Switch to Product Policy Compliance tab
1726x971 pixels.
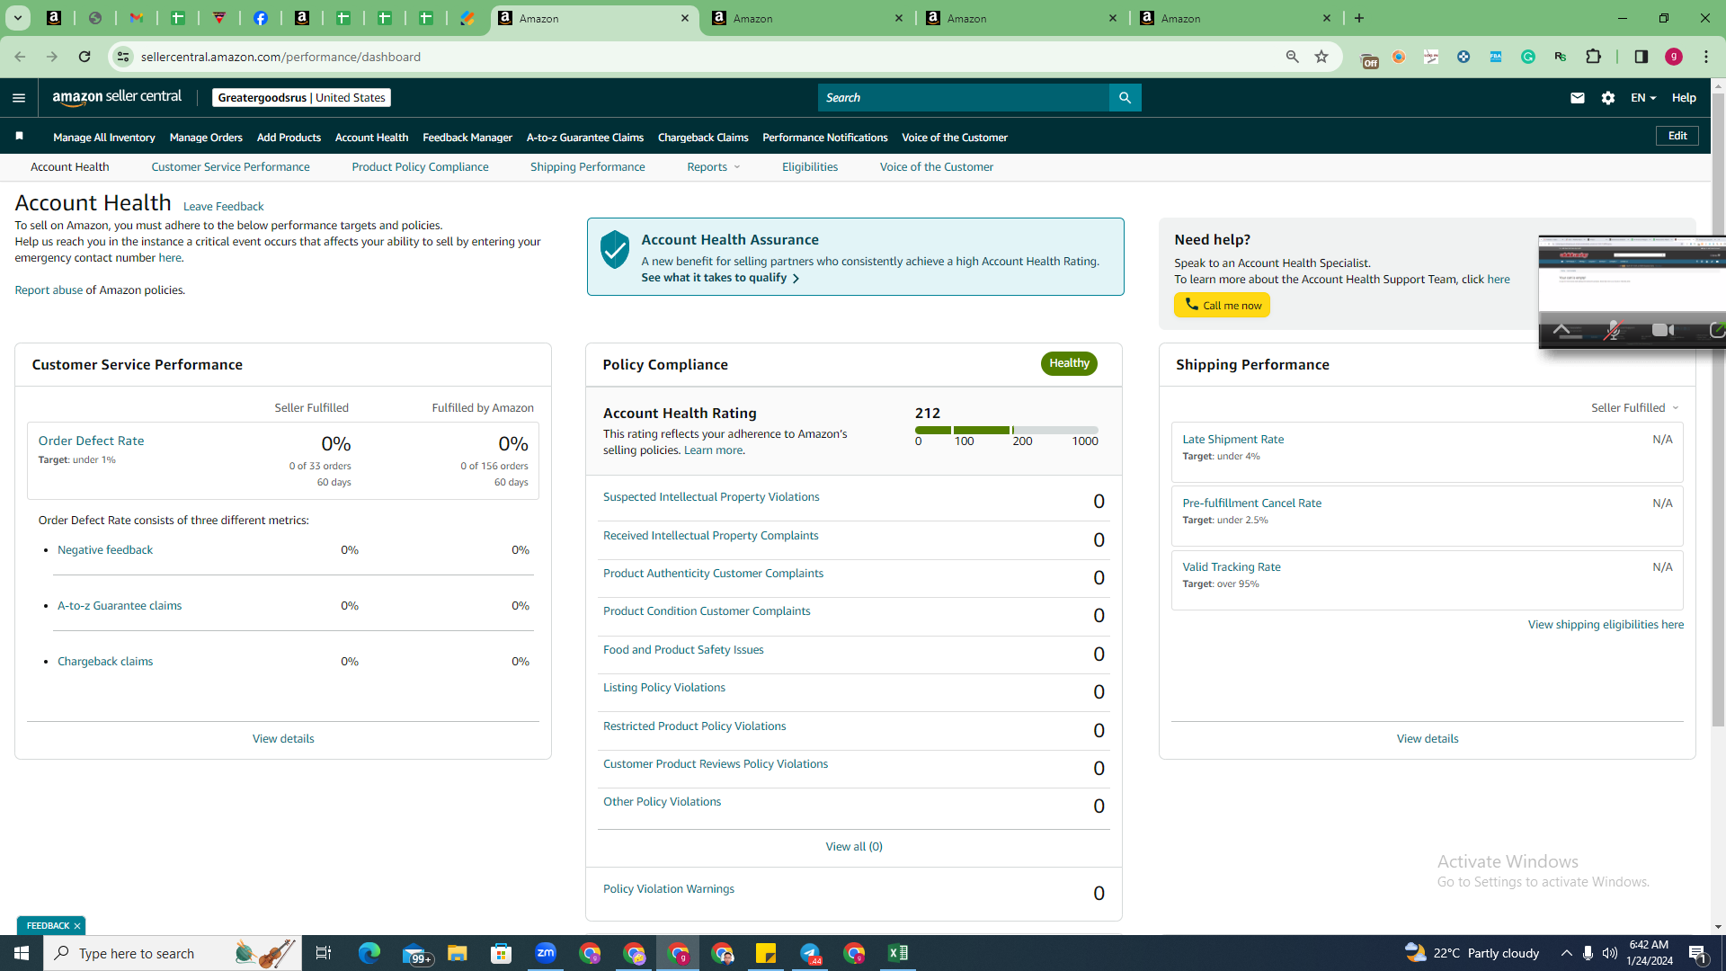(420, 167)
